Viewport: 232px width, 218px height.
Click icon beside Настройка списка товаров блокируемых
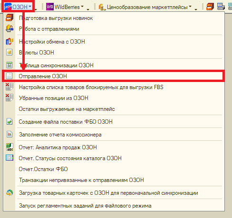(10, 87)
